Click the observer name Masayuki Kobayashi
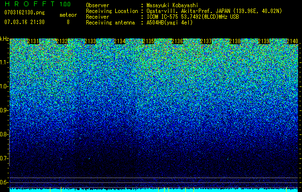Image resolution: width=302 pixels, height=192 pixels. (172, 5)
